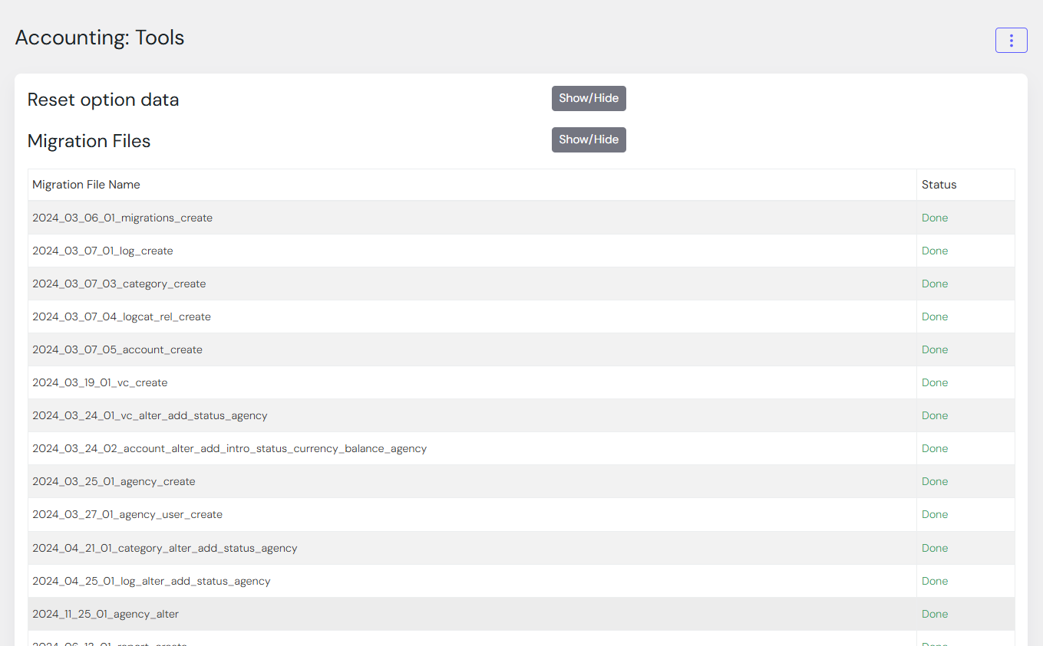
Task: Select the 2024_03_19_01_vc_create entry
Action: [100, 382]
